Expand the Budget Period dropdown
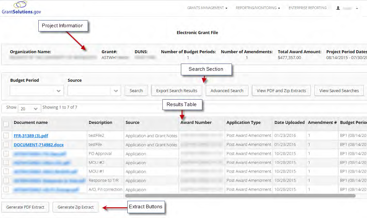Screen dimensions: 367x218 click(37, 91)
